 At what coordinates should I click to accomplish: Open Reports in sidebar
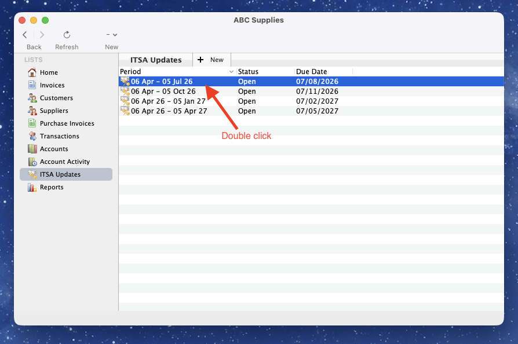(x=52, y=187)
